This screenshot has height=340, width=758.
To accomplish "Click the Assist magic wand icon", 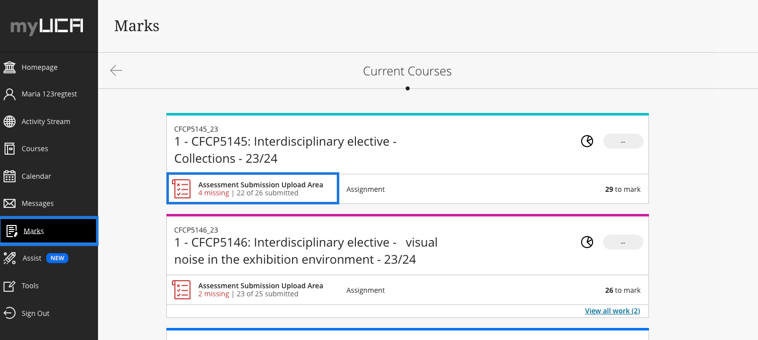I will tap(10, 258).
